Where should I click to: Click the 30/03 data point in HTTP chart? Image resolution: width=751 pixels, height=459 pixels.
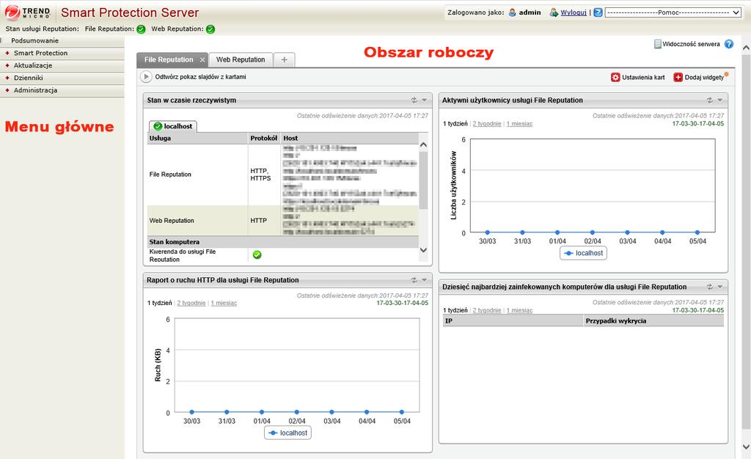pyautogui.click(x=191, y=411)
